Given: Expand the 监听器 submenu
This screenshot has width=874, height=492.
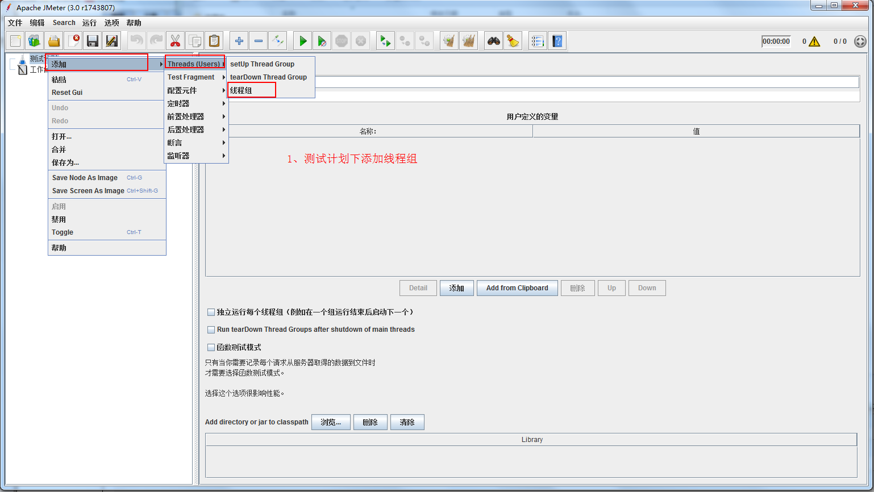Looking at the screenshot, I should 196,156.
